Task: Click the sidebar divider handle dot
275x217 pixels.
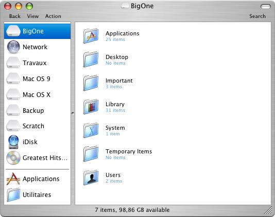Action: (x=73, y=113)
